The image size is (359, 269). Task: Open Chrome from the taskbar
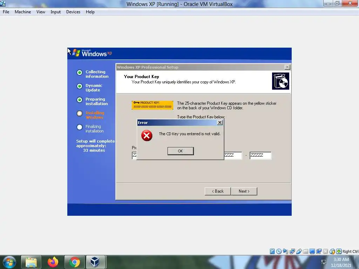point(74,262)
